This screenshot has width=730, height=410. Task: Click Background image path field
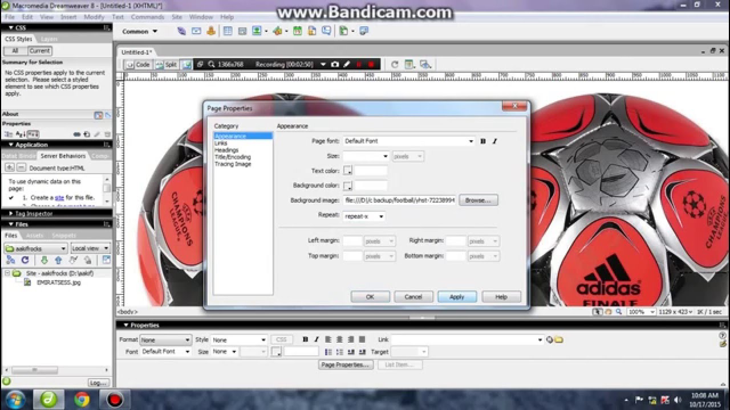coord(399,200)
